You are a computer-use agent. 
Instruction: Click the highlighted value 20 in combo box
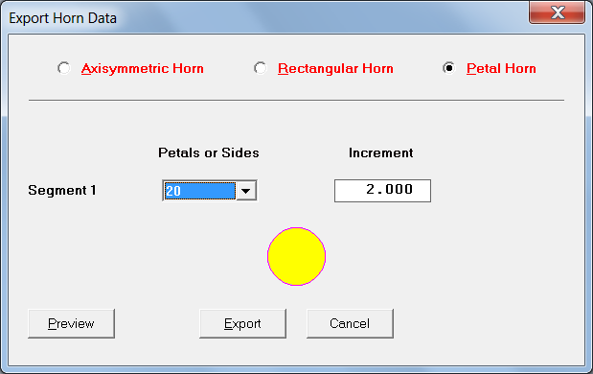tap(199, 191)
